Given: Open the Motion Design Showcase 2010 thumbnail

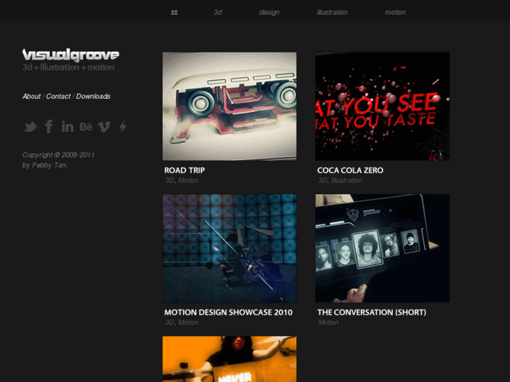Looking at the screenshot, I should tap(229, 248).
